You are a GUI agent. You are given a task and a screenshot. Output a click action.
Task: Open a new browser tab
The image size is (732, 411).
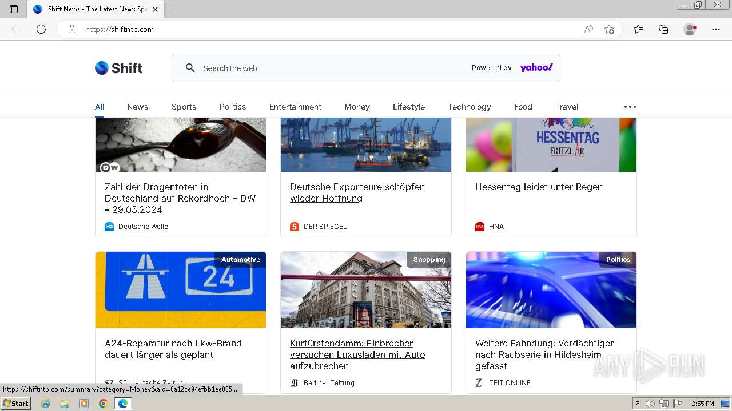point(174,9)
